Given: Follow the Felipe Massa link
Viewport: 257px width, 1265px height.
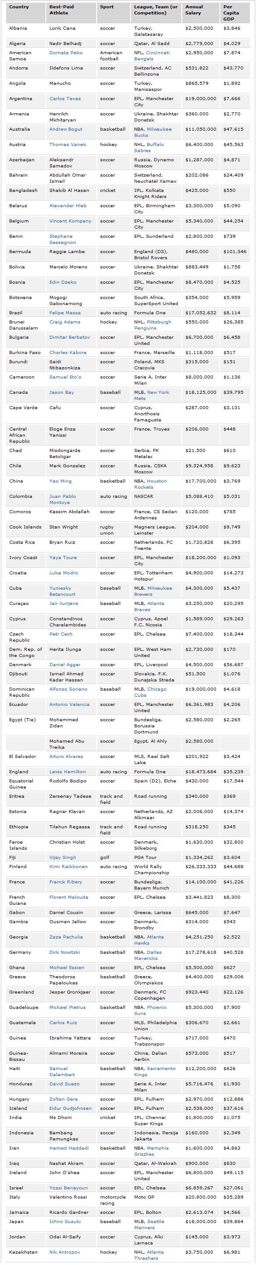Looking at the screenshot, I should pyautogui.click(x=65, y=313).
